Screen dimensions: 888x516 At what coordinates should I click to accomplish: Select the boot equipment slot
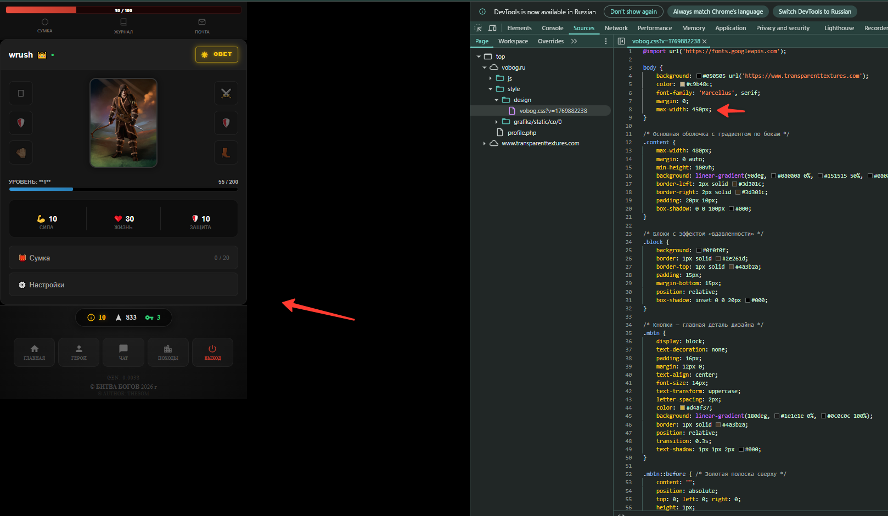coord(226,153)
